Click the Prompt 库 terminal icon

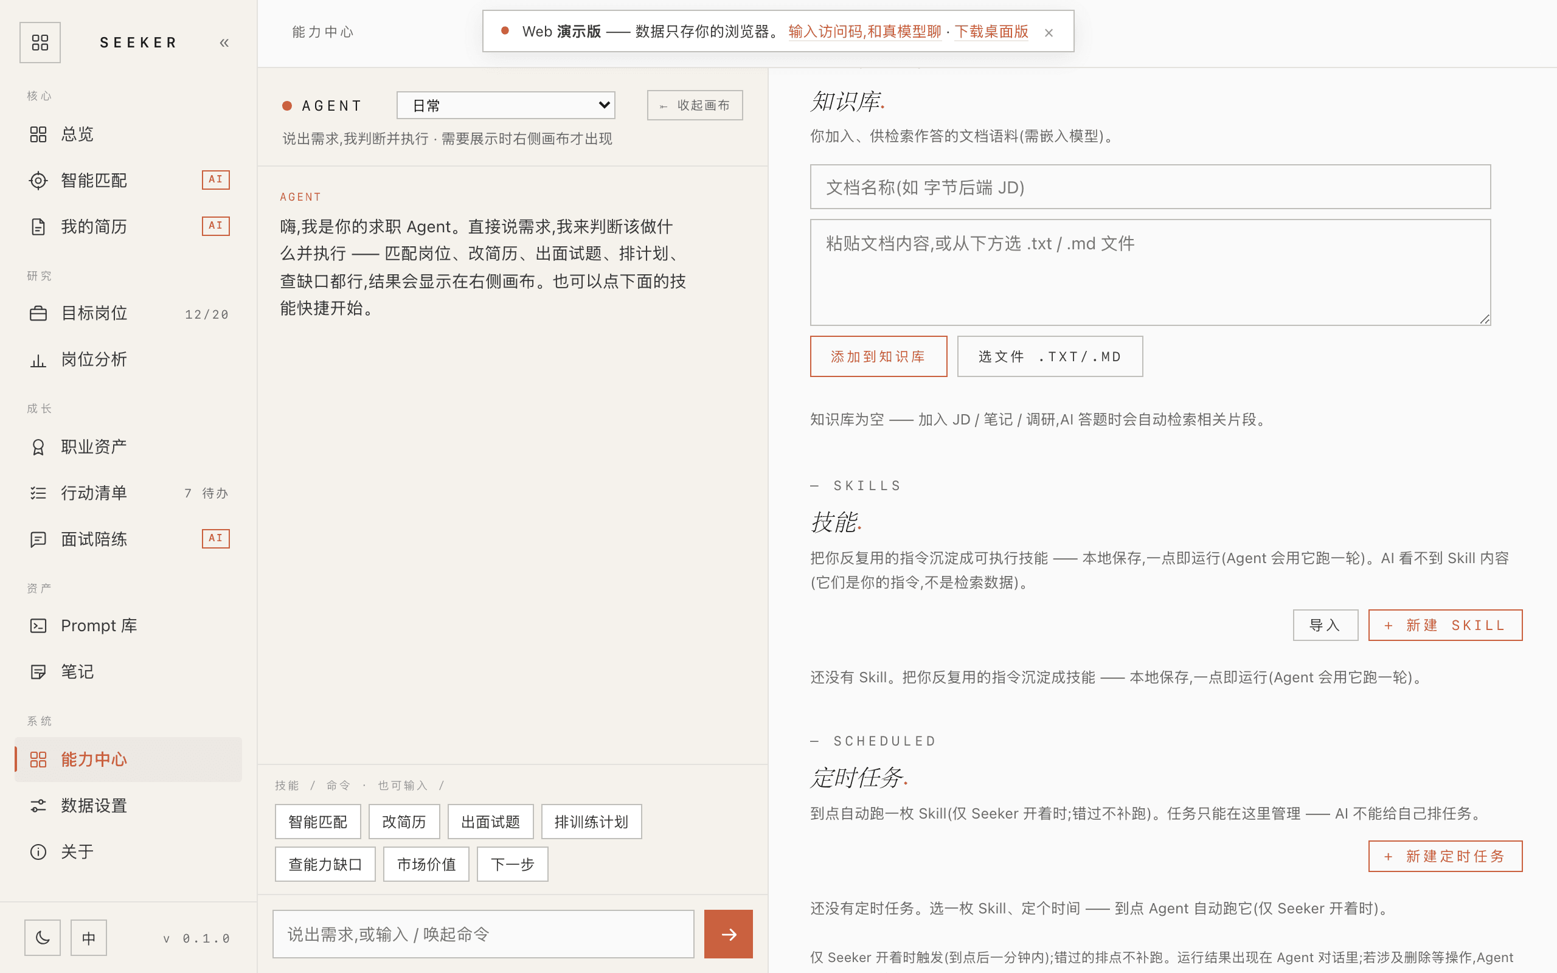pyautogui.click(x=38, y=626)
